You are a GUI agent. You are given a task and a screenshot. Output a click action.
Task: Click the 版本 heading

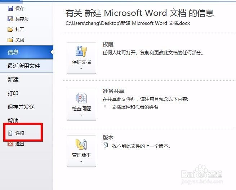click(x=108, y=137)
